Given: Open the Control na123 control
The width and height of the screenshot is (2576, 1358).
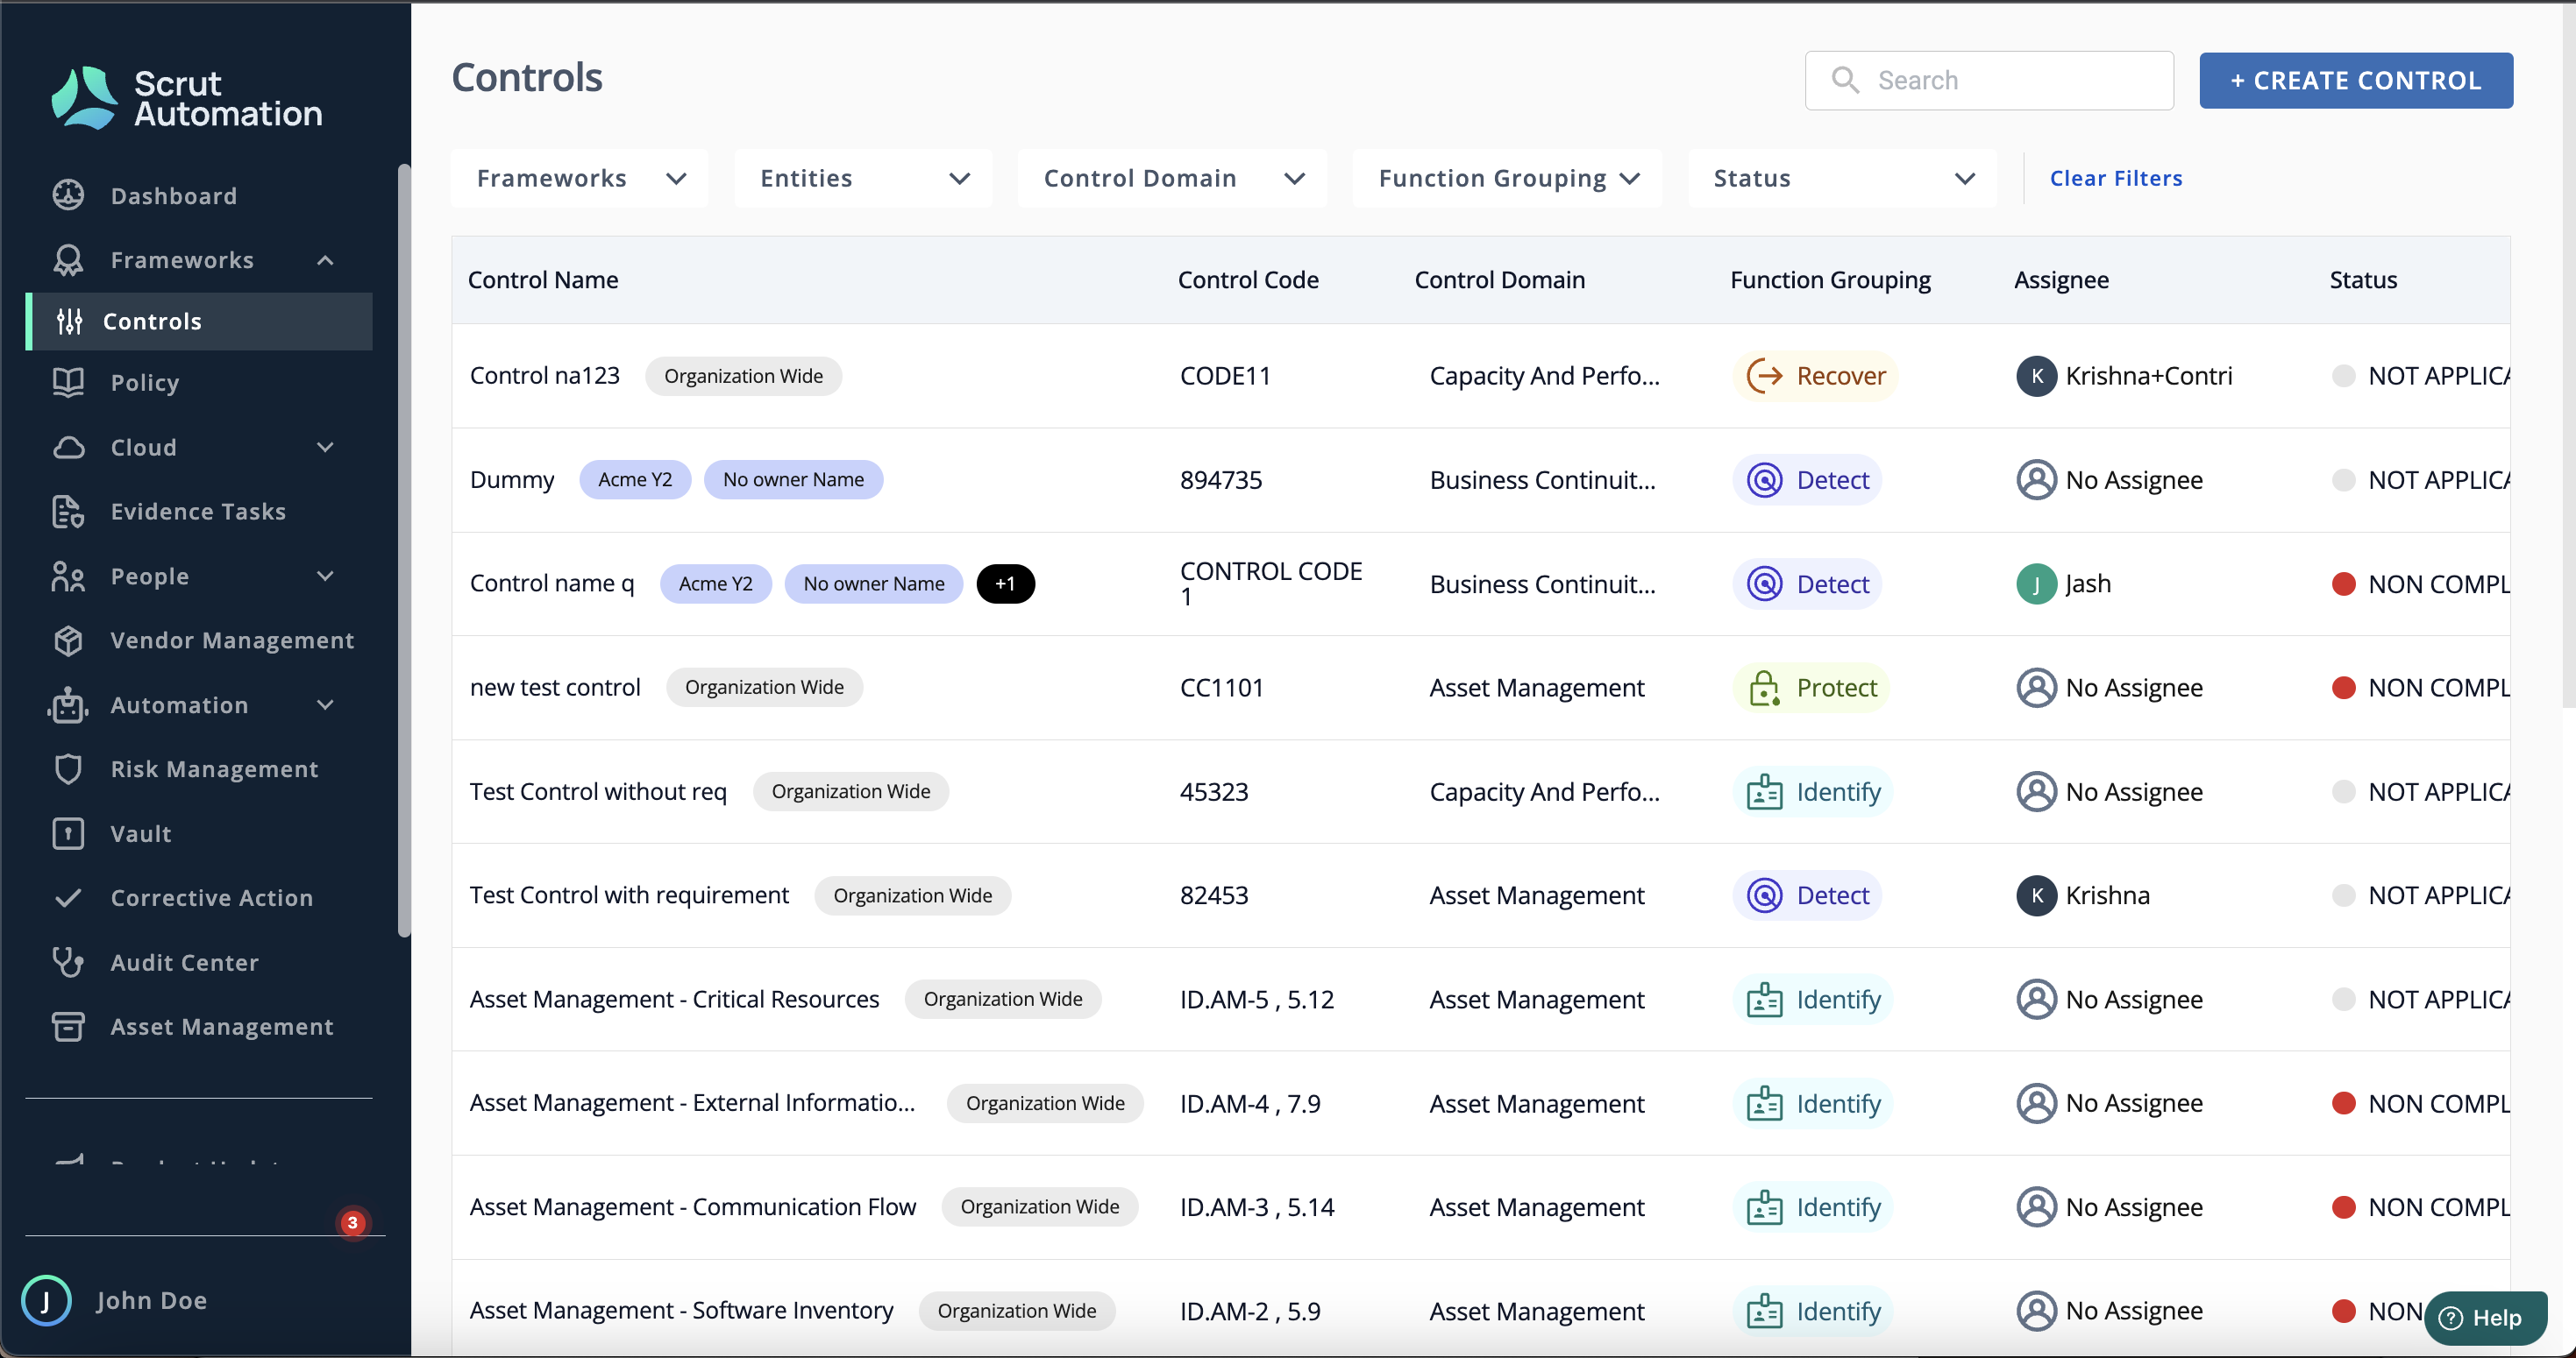Looking at the screenshot, I should point(545,376).
